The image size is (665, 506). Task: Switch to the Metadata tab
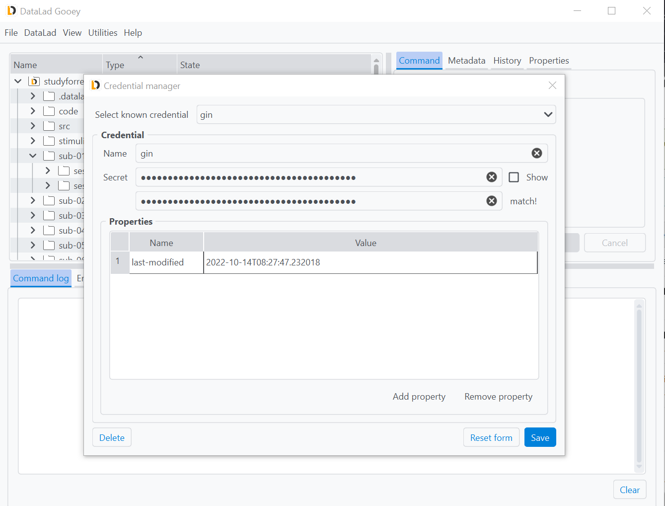tap(466, 61)
